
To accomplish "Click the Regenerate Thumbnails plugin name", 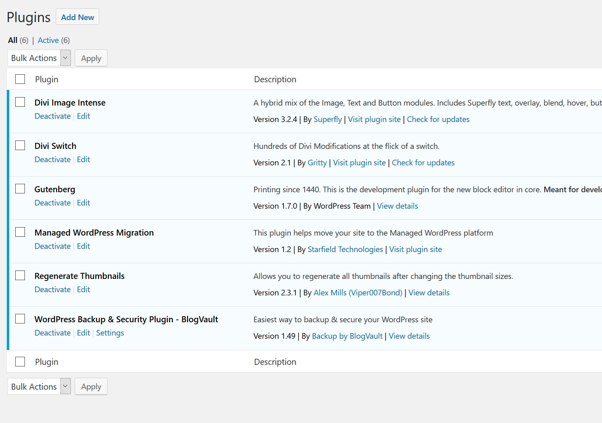I will point(80,276).
